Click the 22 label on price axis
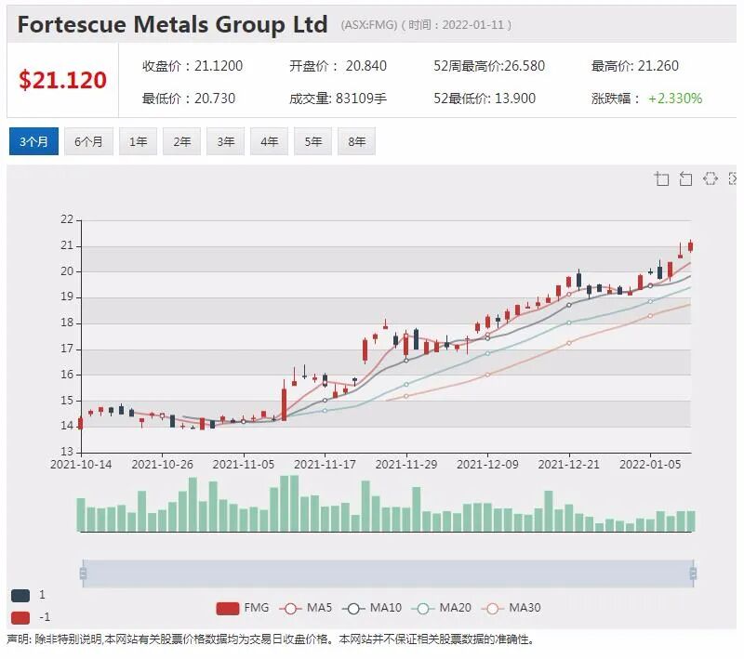744x659 pixels. coord(67,219)
